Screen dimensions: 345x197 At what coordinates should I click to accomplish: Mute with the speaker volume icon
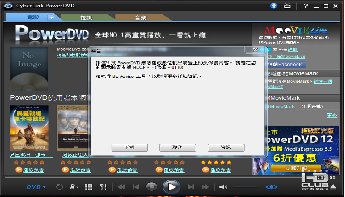point(223,187)
